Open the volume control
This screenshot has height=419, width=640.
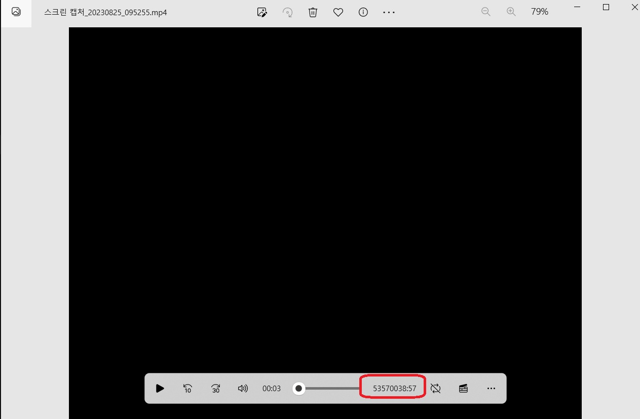[x=243, y=389]
